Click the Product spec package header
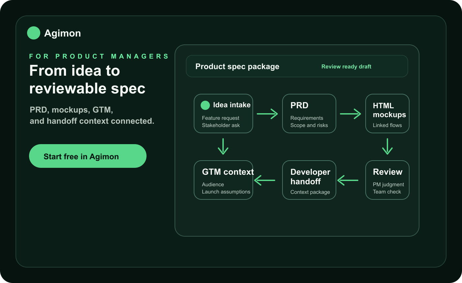 pyautogui.click(x=237, y=66)
